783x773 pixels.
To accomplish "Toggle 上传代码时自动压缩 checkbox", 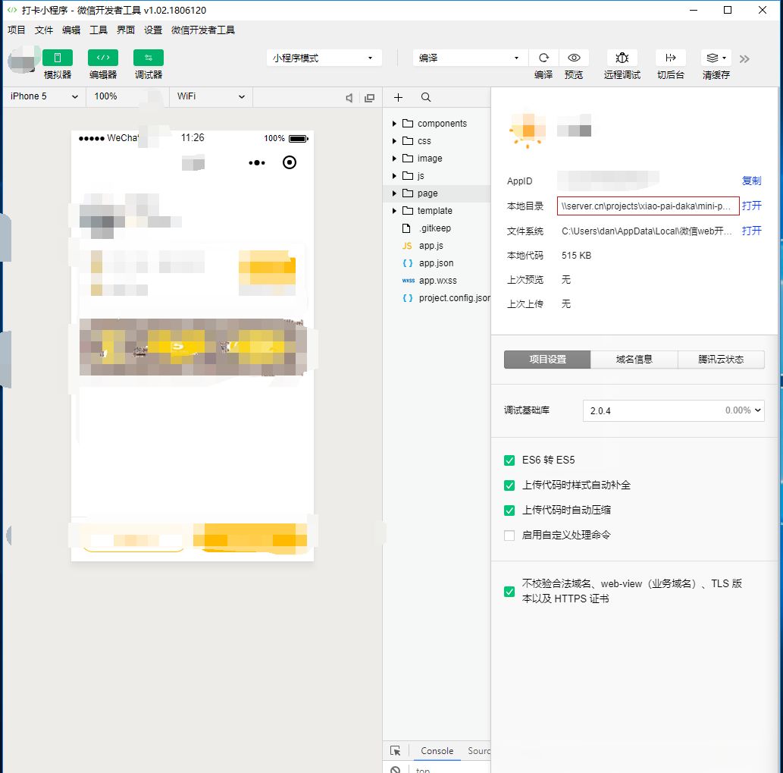I will click(509, 511).
